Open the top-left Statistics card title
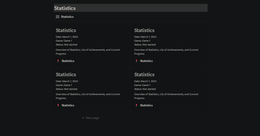This screenshot has height=136, width=260. click(66, 31)
